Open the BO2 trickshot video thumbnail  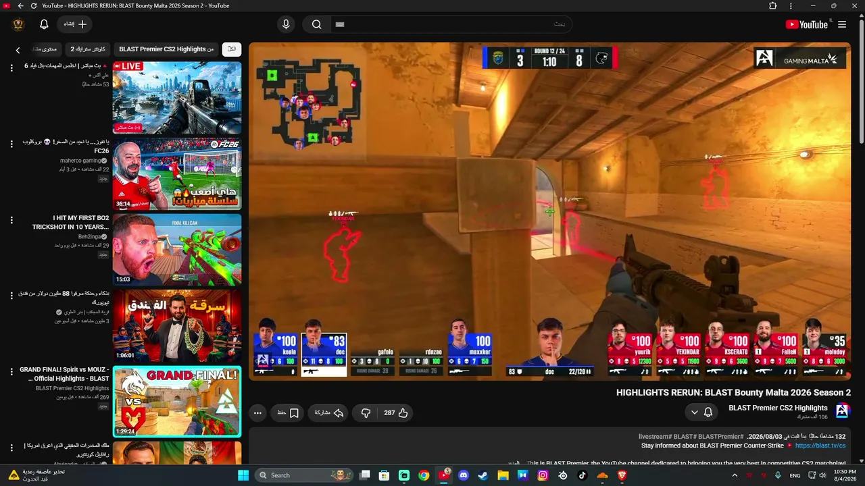[x=177, y=250]
